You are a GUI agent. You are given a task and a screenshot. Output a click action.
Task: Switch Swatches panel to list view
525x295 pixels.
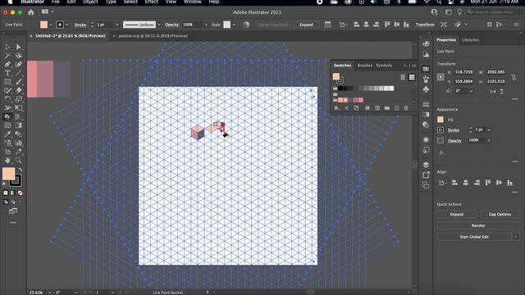coord(403,77)
